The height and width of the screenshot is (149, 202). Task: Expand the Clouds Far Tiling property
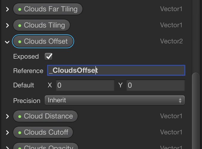pos(7,9)
